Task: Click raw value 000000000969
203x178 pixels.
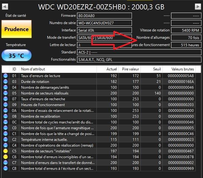Action: tap(181, 169)
